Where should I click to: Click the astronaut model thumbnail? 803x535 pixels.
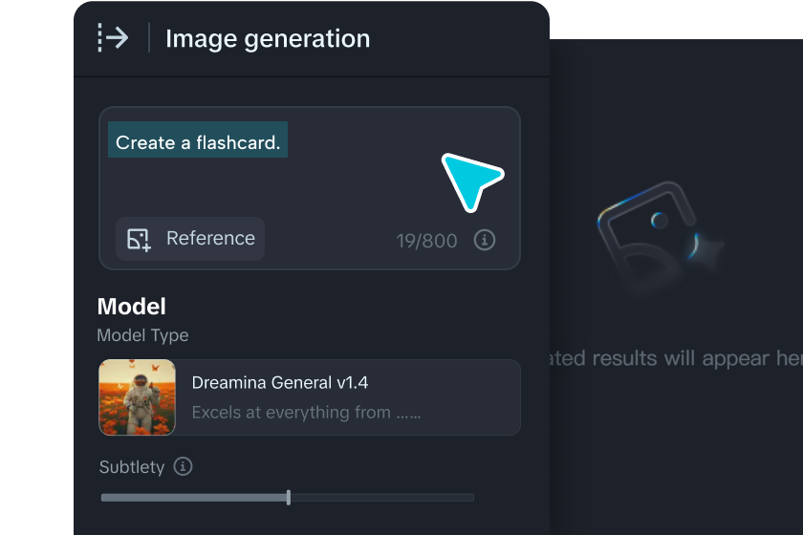coord(138,397)
